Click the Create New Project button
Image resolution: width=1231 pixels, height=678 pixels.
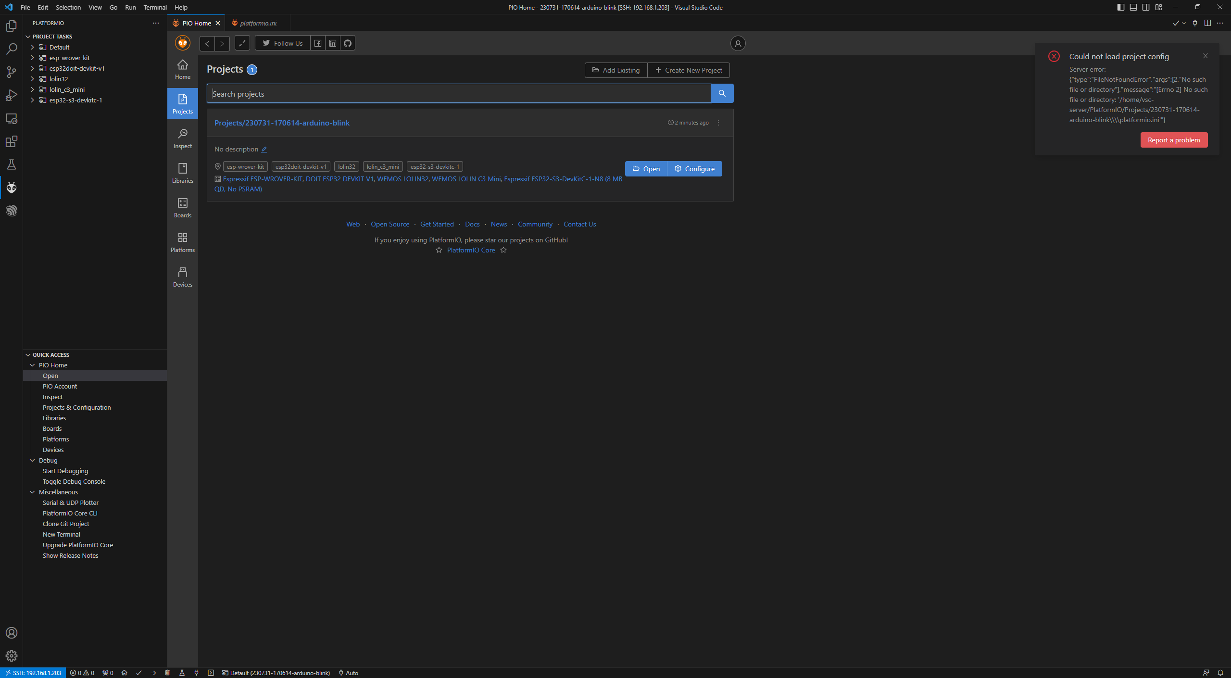[689, 70]
